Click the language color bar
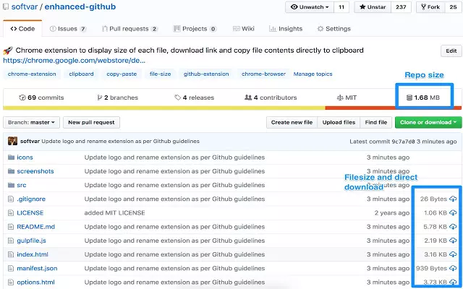463x289 pixels. [x=232, y=108]
